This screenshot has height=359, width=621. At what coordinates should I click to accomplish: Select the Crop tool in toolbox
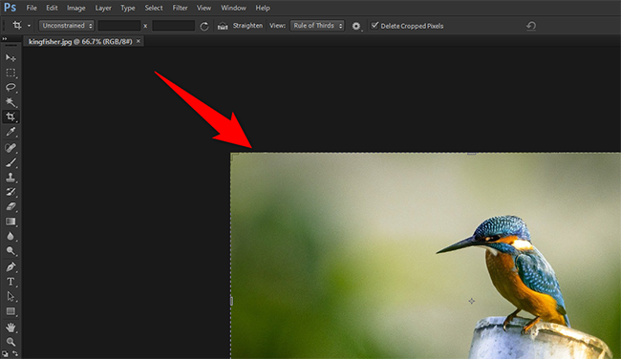pos(11,116)
